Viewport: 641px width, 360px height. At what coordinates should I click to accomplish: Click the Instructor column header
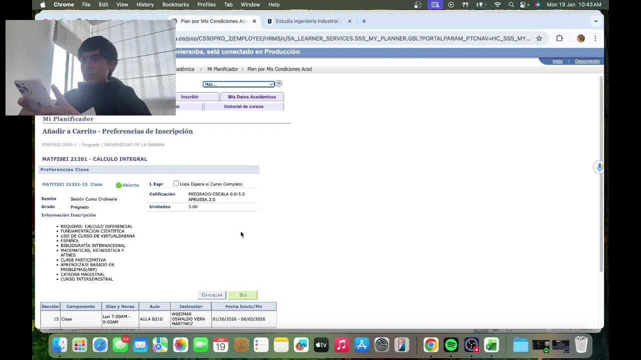(191, 306)
